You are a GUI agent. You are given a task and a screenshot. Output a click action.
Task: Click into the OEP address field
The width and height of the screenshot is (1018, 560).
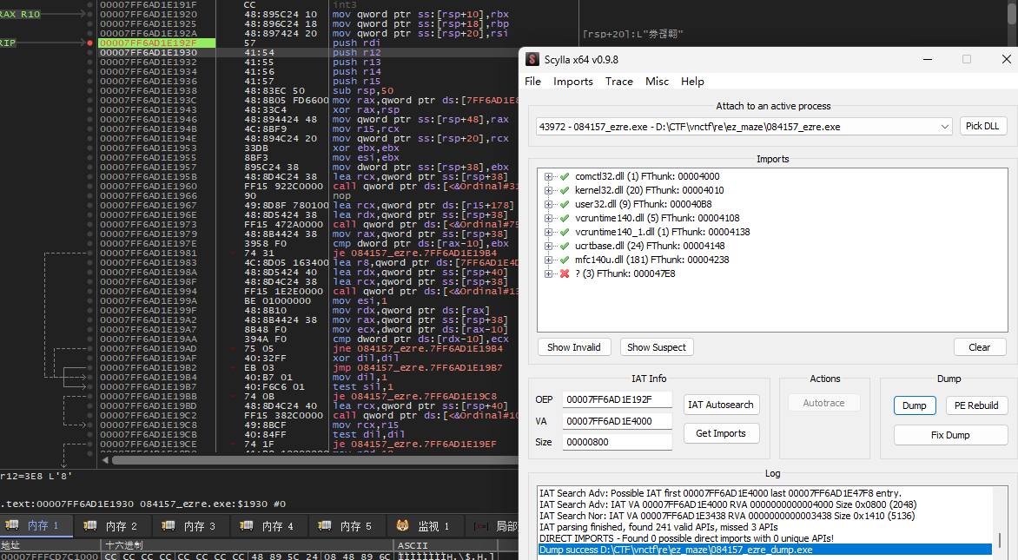[617, 400]
